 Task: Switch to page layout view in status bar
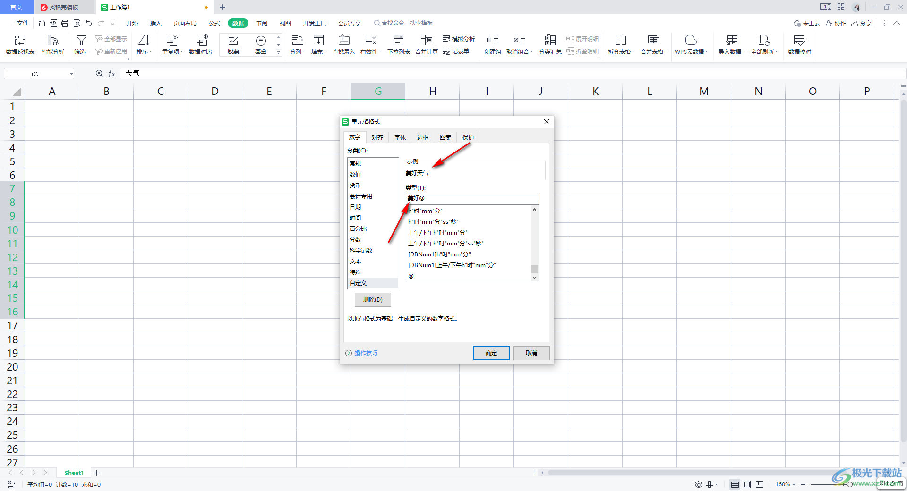coord(747,484)
